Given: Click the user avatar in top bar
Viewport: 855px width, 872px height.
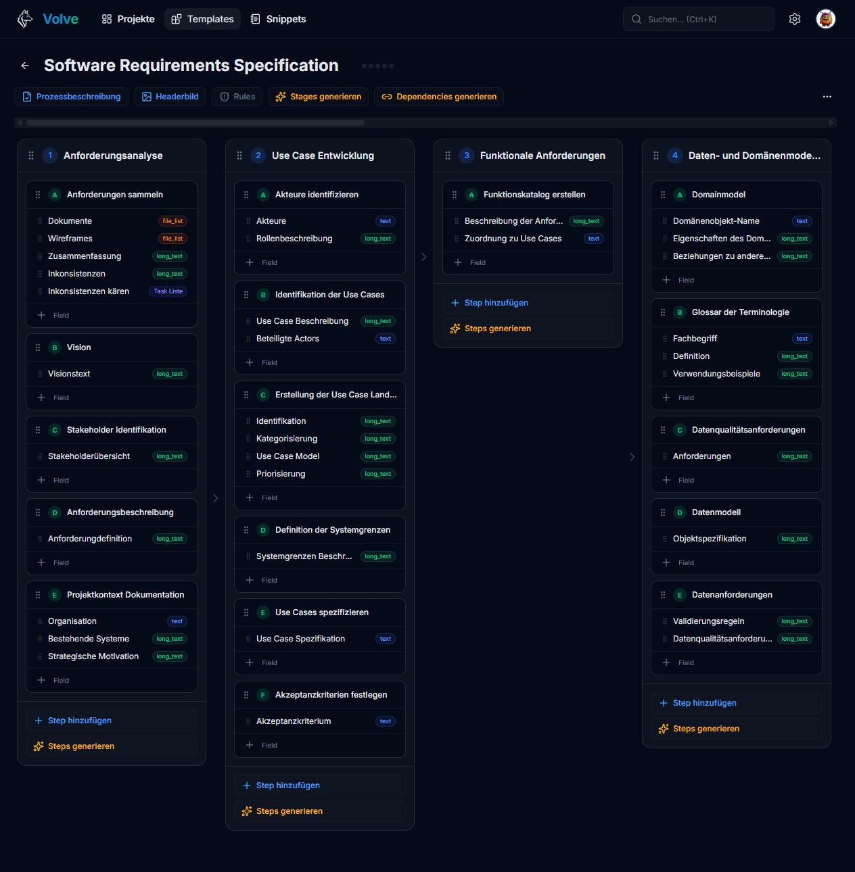Looking at the screenshot, I should pos(825,19).
